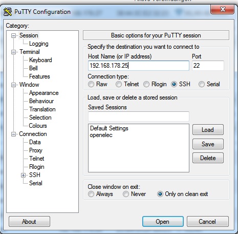Collapse the Connection tree node

[13, 134]
